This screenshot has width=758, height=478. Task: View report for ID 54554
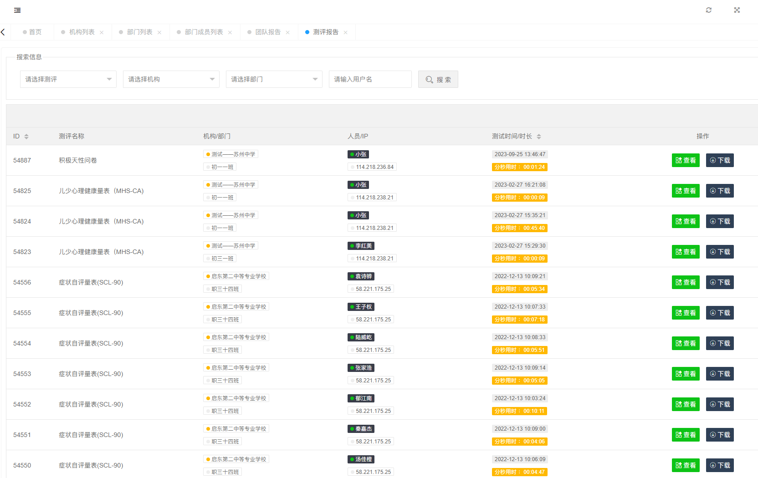tap(686, 343)
